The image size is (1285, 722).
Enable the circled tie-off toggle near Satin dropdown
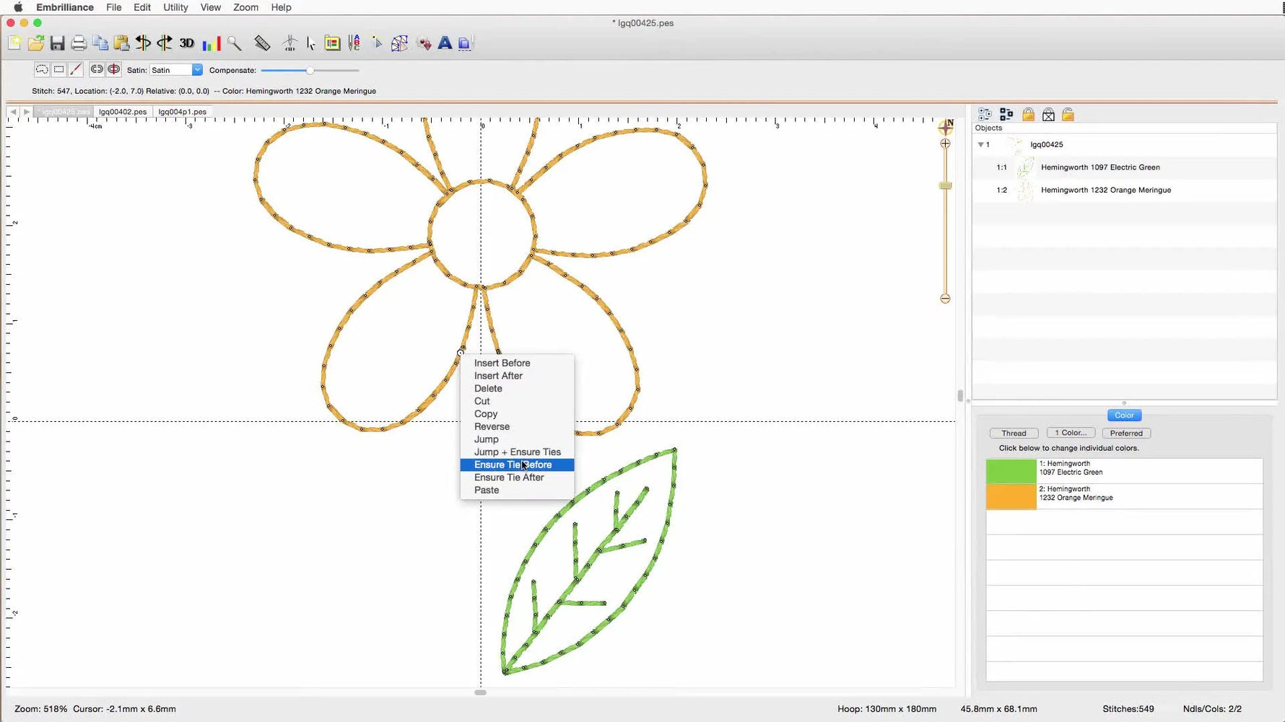(113, 69)
